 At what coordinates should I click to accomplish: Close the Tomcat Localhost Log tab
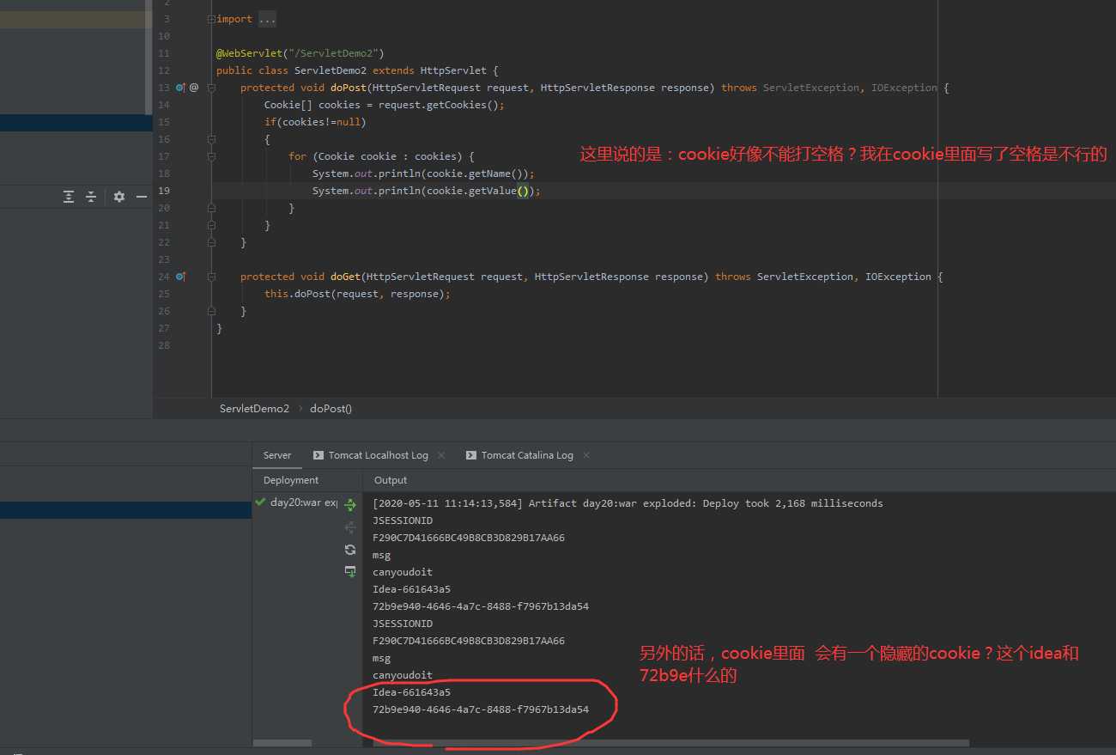441,455
